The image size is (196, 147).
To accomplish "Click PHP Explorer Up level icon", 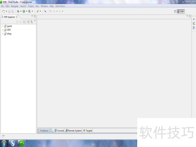I will pos(24,22).
